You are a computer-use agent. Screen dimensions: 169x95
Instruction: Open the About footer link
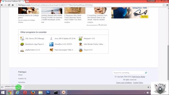[x=20, y=75]
